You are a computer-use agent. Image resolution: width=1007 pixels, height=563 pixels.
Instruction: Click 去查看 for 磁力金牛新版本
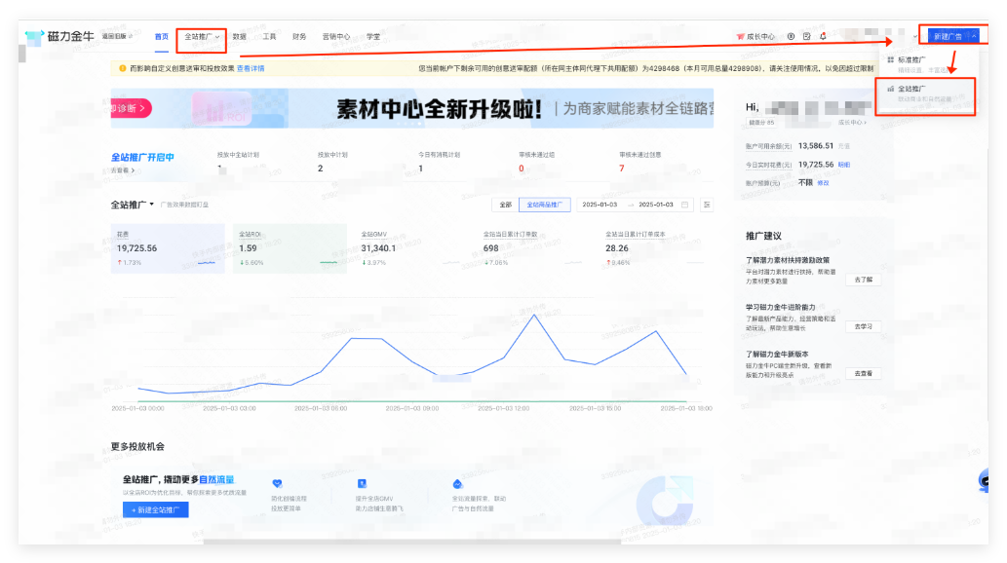tap(863, 374)
